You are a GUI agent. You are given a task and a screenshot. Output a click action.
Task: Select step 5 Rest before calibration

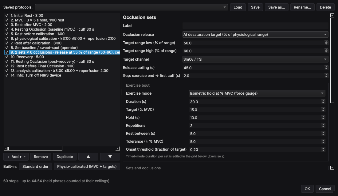tap(37, 34)
